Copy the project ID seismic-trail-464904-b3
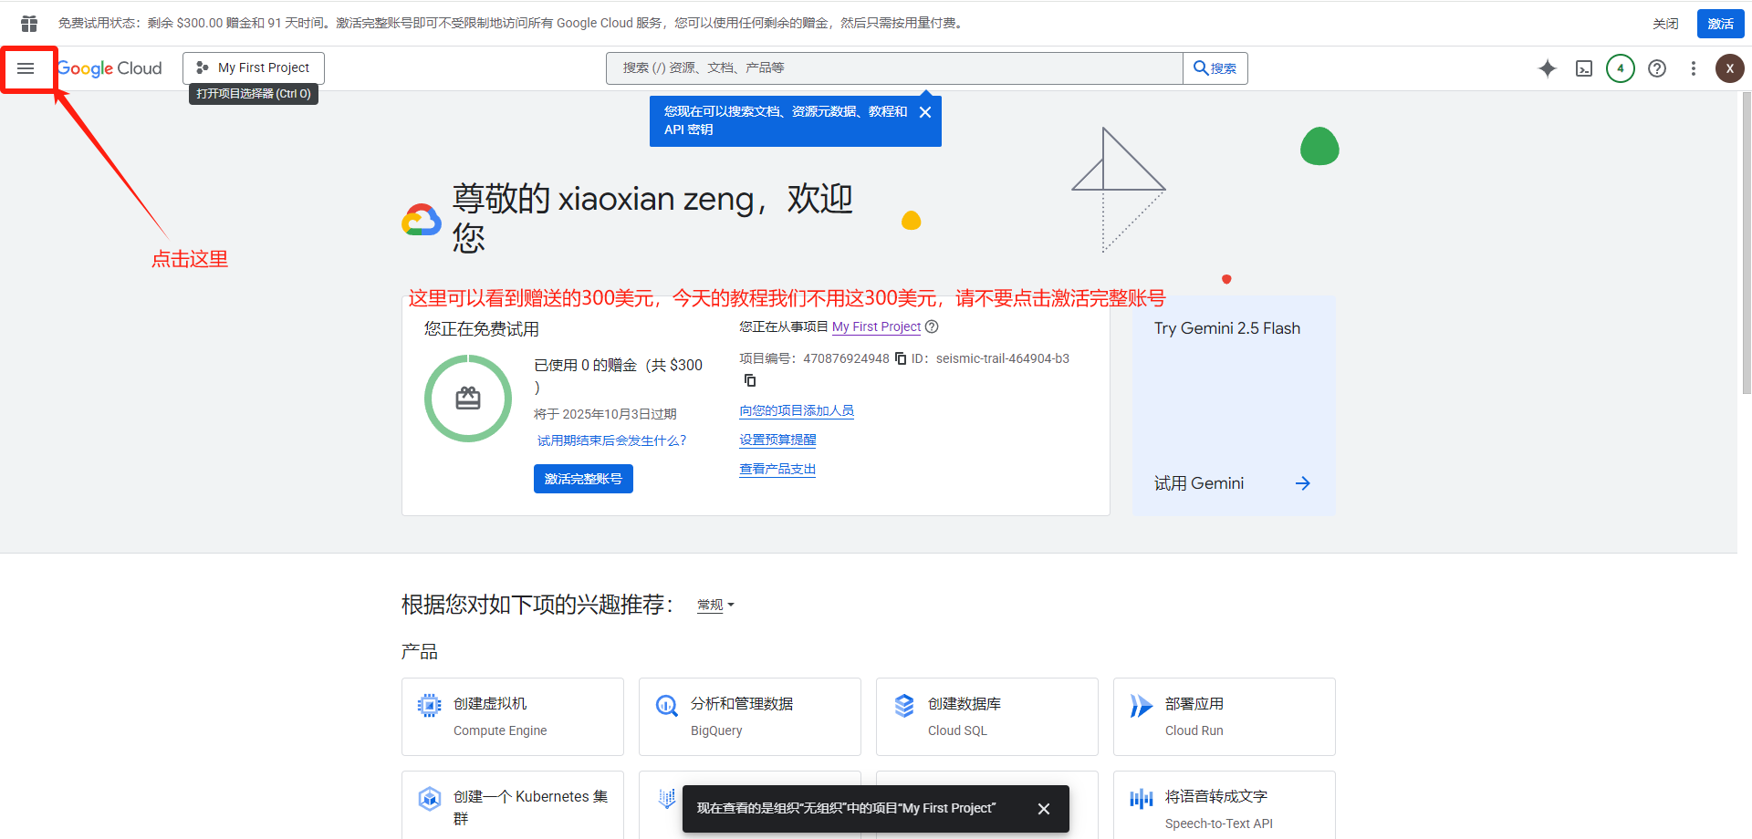The image size is (1752, 839). pyautogui.click(x=750, y=380)
